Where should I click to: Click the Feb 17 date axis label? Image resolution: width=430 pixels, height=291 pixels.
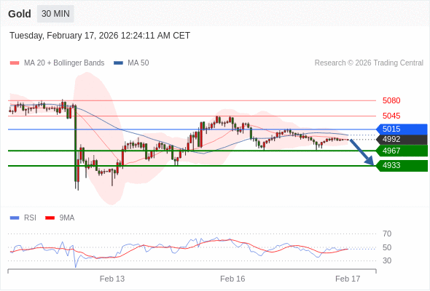tap(348, 279)
